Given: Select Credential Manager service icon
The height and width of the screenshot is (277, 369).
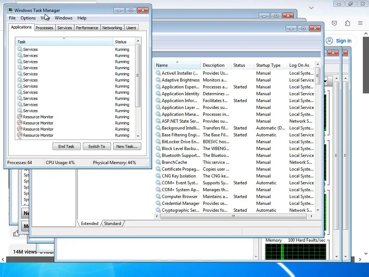Looking at the screenshot, I should coord(158,203).
